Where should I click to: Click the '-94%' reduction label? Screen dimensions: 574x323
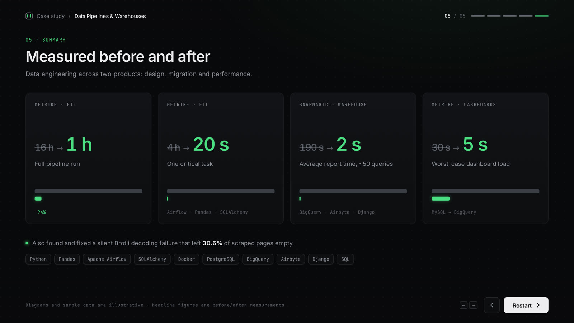[41, 212]
